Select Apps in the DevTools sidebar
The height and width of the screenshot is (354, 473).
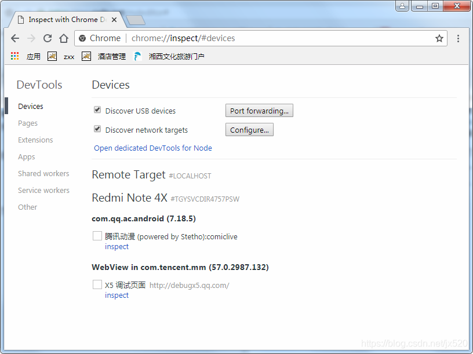tap(27, 157)
